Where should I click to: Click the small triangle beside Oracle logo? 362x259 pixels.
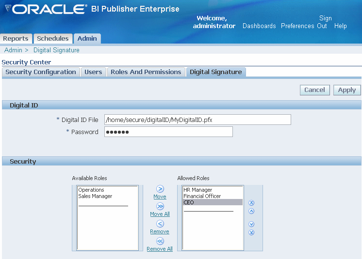(8, 9)
